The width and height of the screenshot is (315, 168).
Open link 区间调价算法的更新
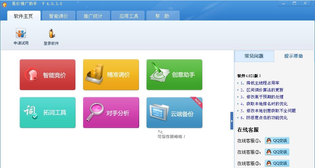[x=265, y=90]
